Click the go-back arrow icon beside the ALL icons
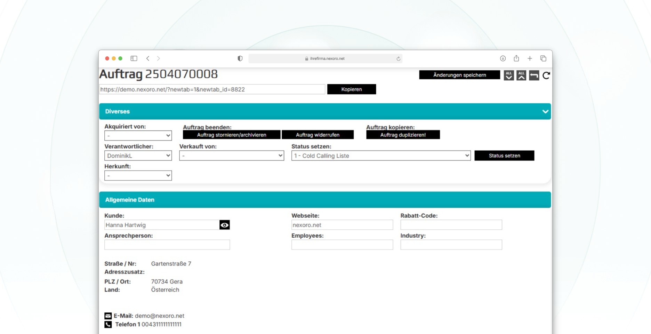The width and height of the screenshot is (651, 334). [534, 75]
